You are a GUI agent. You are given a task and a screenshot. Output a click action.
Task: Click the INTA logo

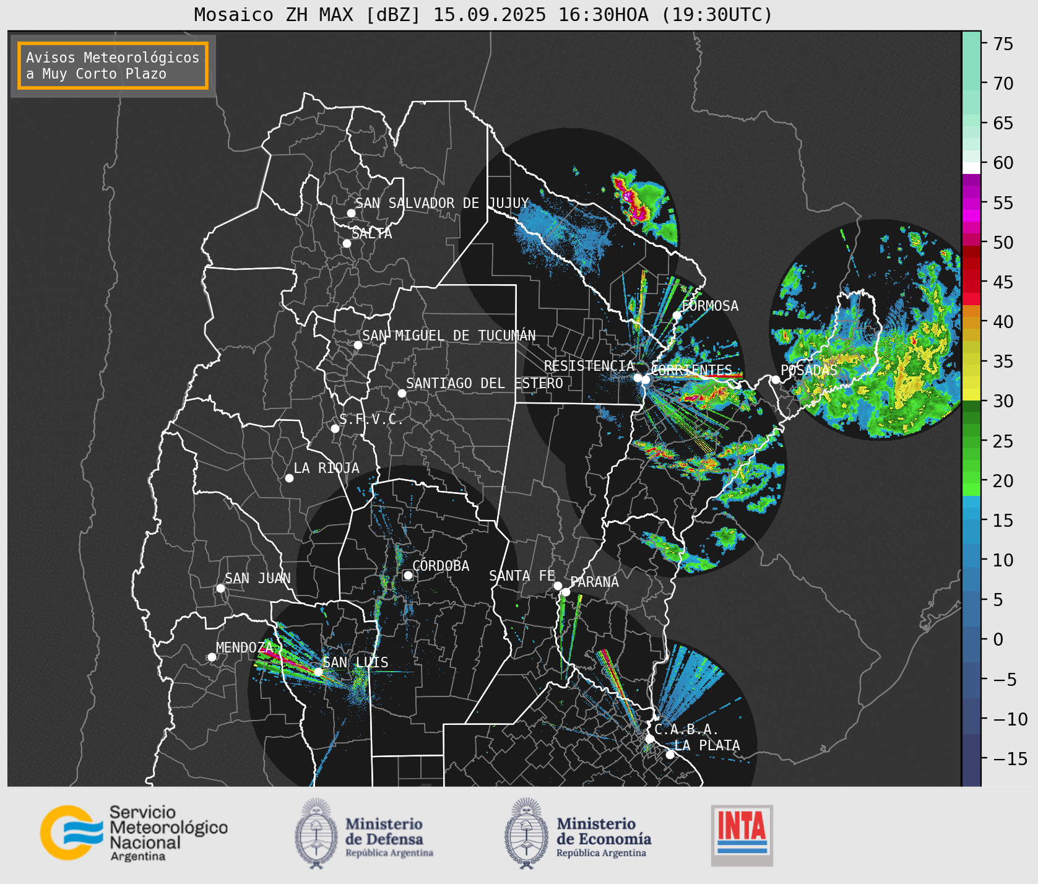click(742, 835)
